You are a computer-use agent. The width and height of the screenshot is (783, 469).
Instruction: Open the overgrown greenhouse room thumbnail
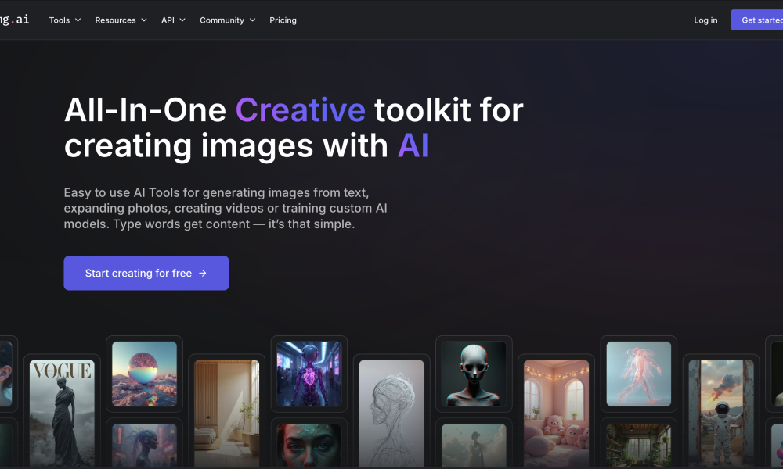click(x=639, y=446)
